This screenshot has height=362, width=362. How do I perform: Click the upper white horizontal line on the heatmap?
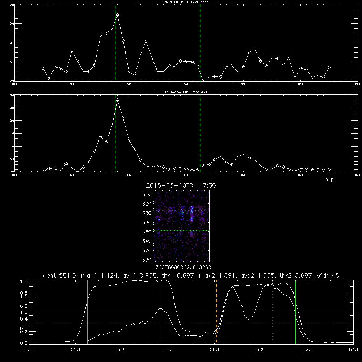pyautogui.click(x=181, y=204)
